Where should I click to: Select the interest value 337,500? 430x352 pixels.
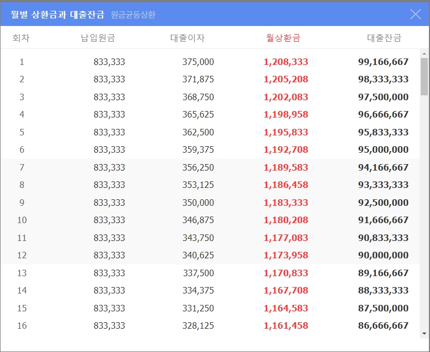click(198, 273)
